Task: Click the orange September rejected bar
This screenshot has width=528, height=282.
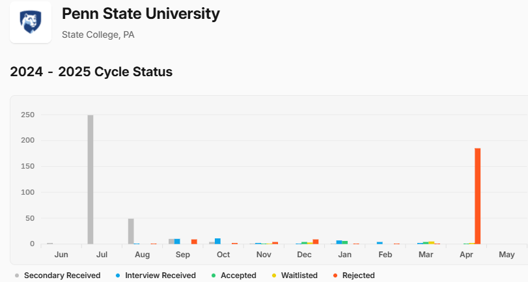Action: (x=194, y=242)
